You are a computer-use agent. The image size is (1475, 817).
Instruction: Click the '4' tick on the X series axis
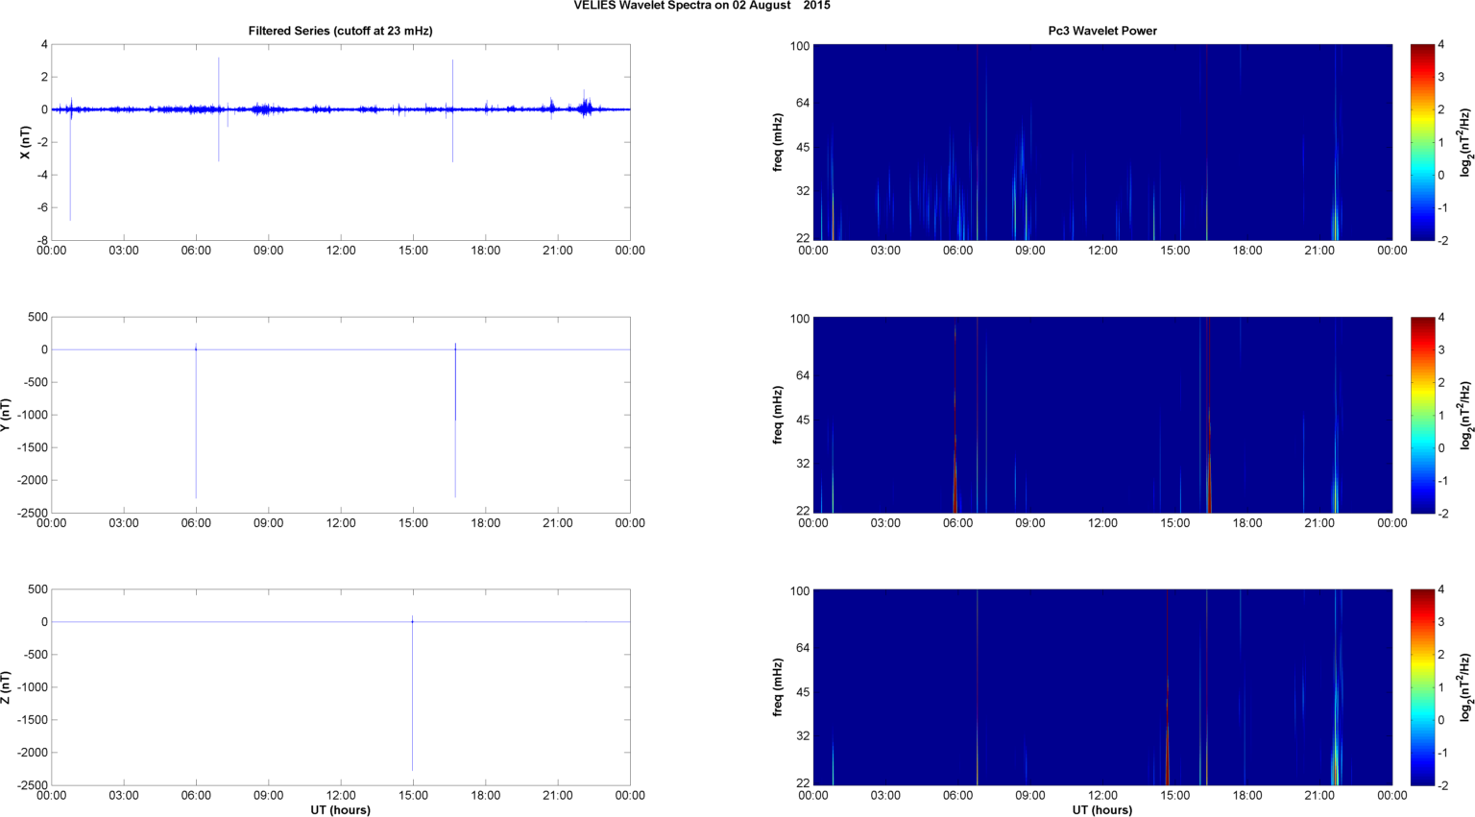(44, 44)
